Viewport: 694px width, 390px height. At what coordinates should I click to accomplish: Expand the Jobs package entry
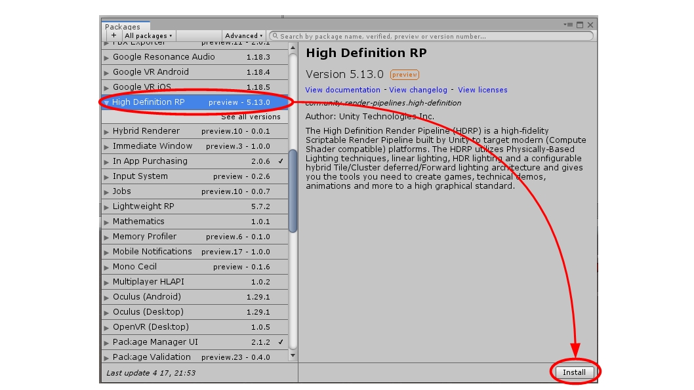[106, 192]
